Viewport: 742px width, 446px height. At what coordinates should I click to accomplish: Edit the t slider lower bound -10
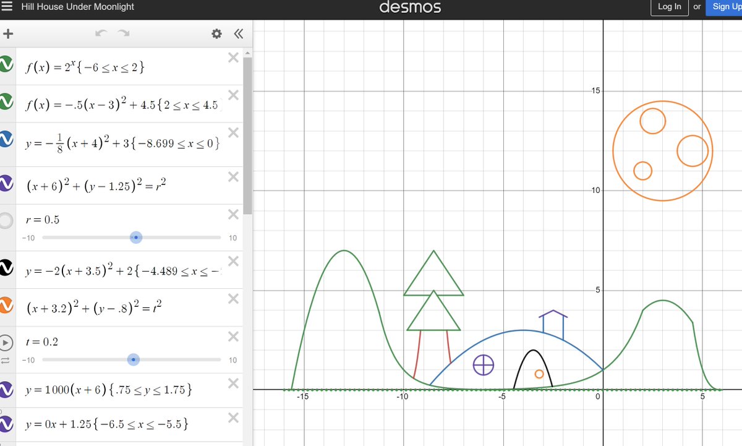27,360
